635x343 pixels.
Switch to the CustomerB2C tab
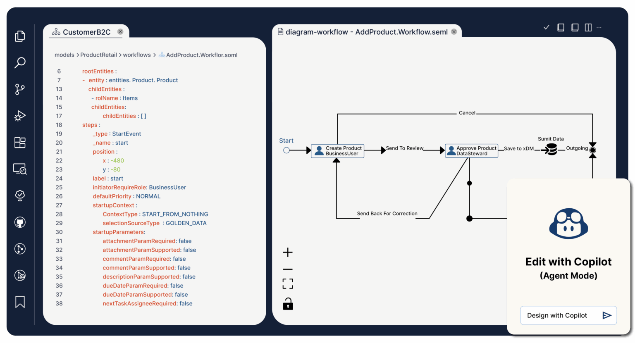click(86, 32)
